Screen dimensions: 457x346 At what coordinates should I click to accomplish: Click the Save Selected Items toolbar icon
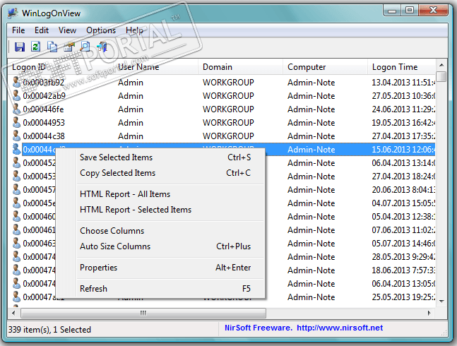[x=20, y=47]
